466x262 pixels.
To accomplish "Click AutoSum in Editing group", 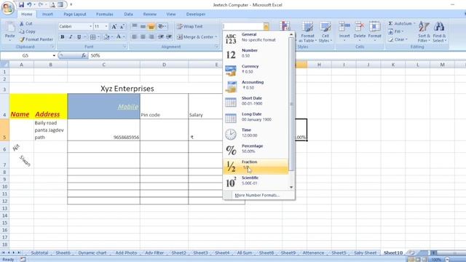I will pos(401,23).
